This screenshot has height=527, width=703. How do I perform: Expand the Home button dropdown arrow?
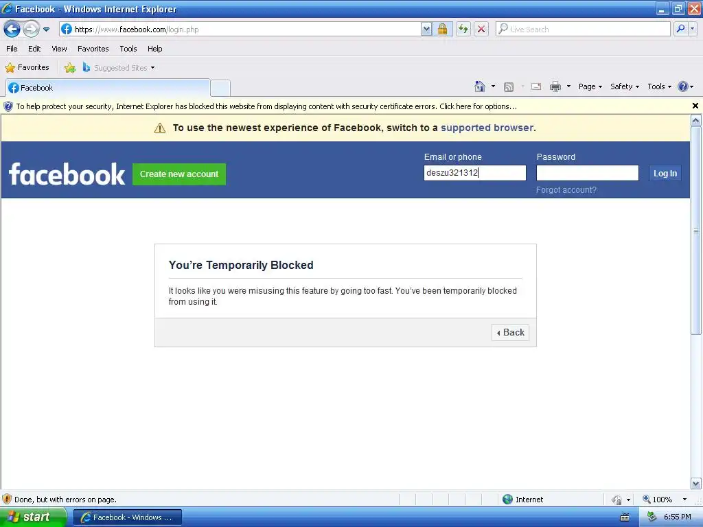(x=493, y=86)
